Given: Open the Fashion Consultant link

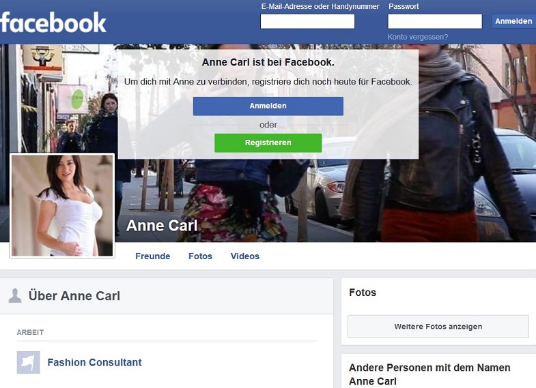Looking at the screenshot, I should pyautogui.click(x=94, y=362).
